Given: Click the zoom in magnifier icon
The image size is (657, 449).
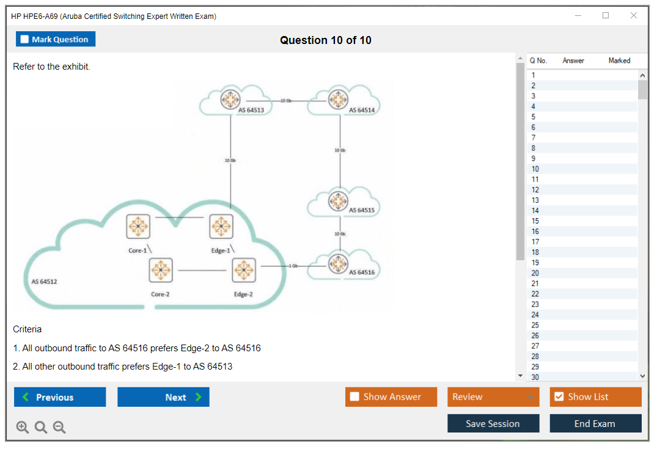Looking at the screenshot, I should 23,428.
